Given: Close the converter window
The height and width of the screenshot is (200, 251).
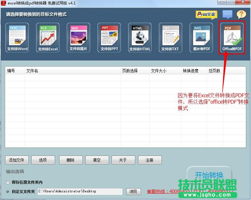Looking at the screenshot, I should [x=243, y=2].
